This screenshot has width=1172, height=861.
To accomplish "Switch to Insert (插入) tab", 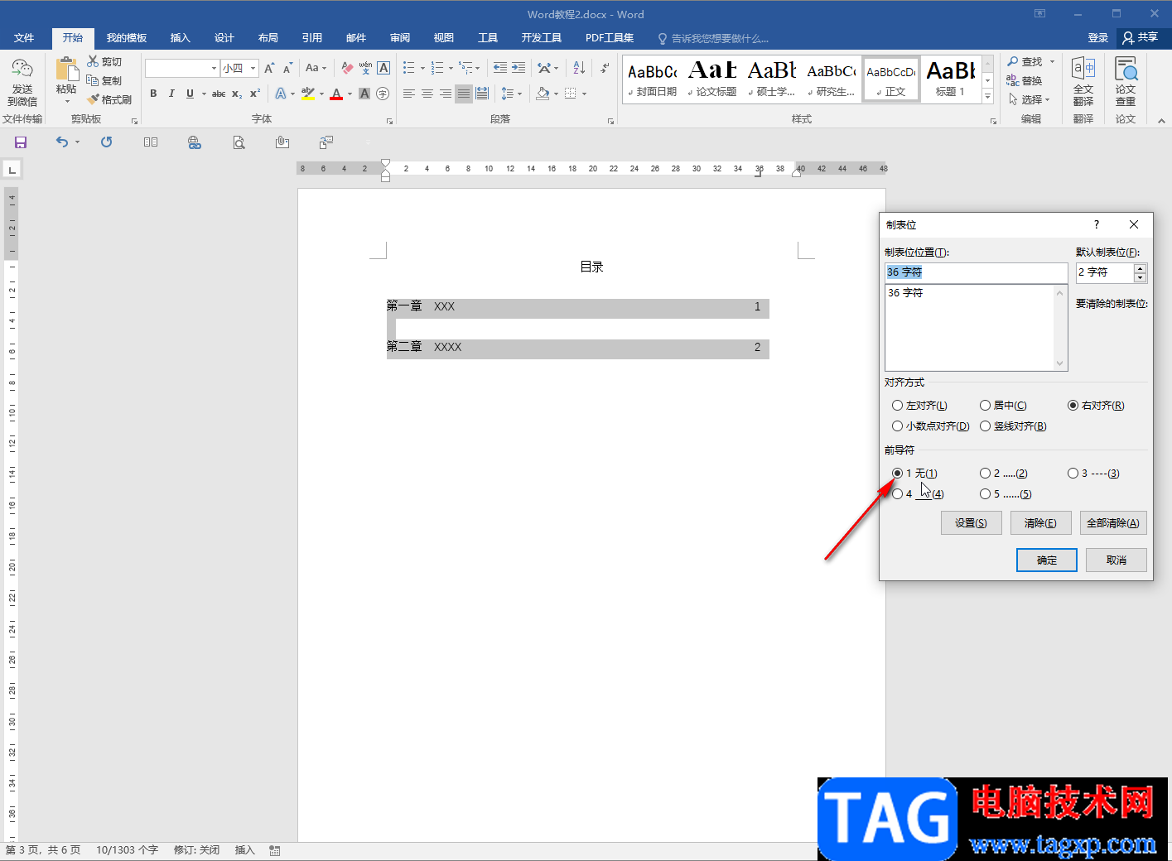I will pyautogui.click(x=180, y=38).
